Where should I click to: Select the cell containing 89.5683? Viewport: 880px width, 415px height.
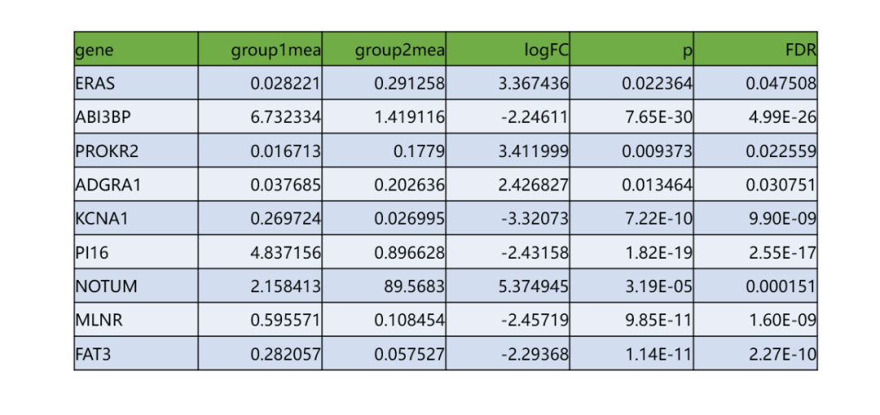point(384,286)
